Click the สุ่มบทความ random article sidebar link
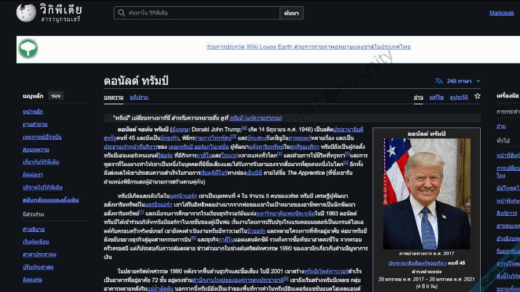The width and height of the screenshot is (520, 292). (x=35, y=149)
